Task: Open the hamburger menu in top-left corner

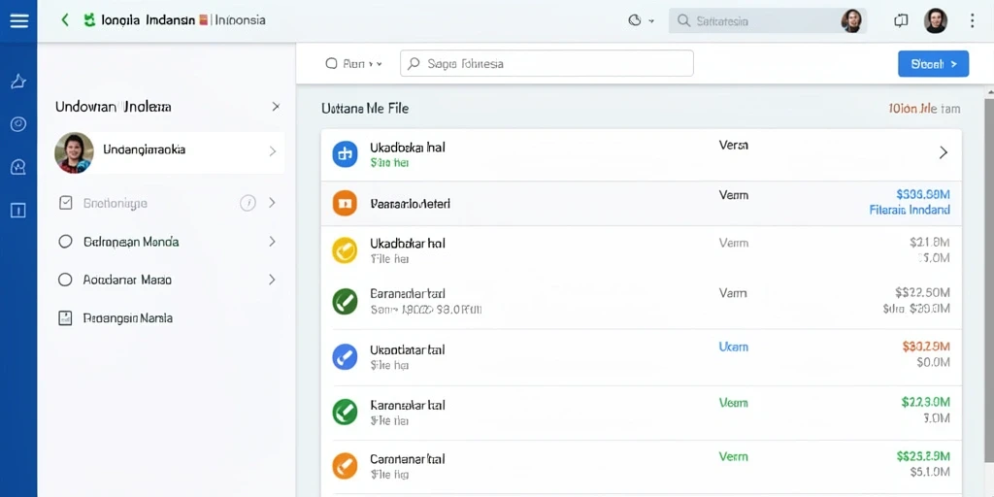Action: coord(19,21)
